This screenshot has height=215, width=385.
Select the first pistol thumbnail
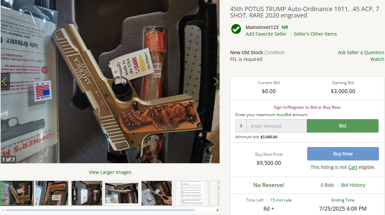[x=17, y=193]
